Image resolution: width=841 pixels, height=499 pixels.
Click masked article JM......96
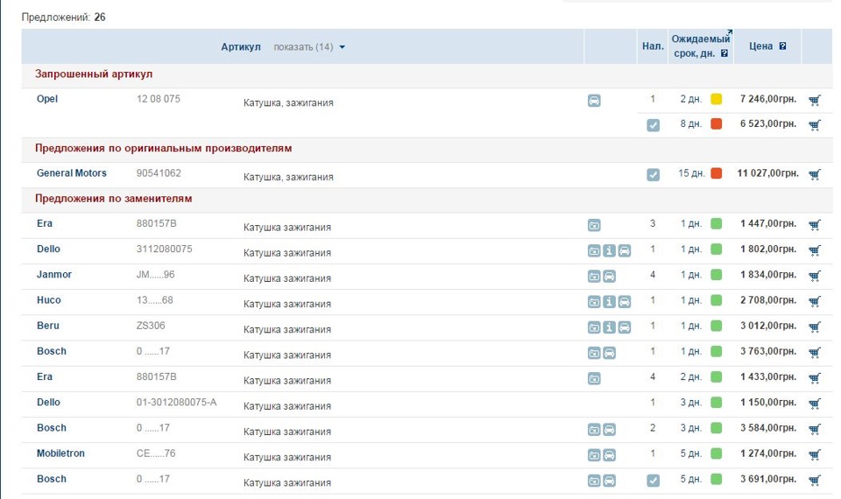point(156,274)
